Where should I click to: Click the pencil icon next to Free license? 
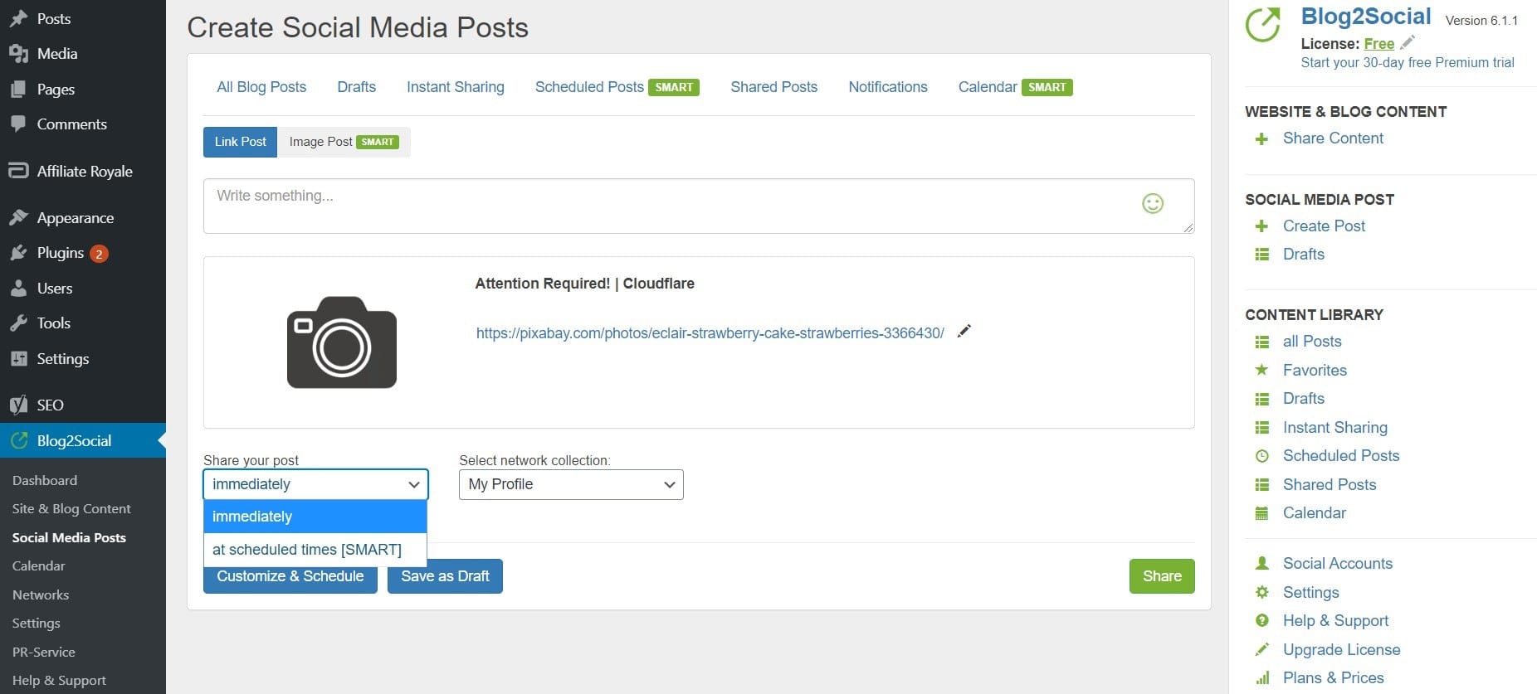[x=1408, y=42]
